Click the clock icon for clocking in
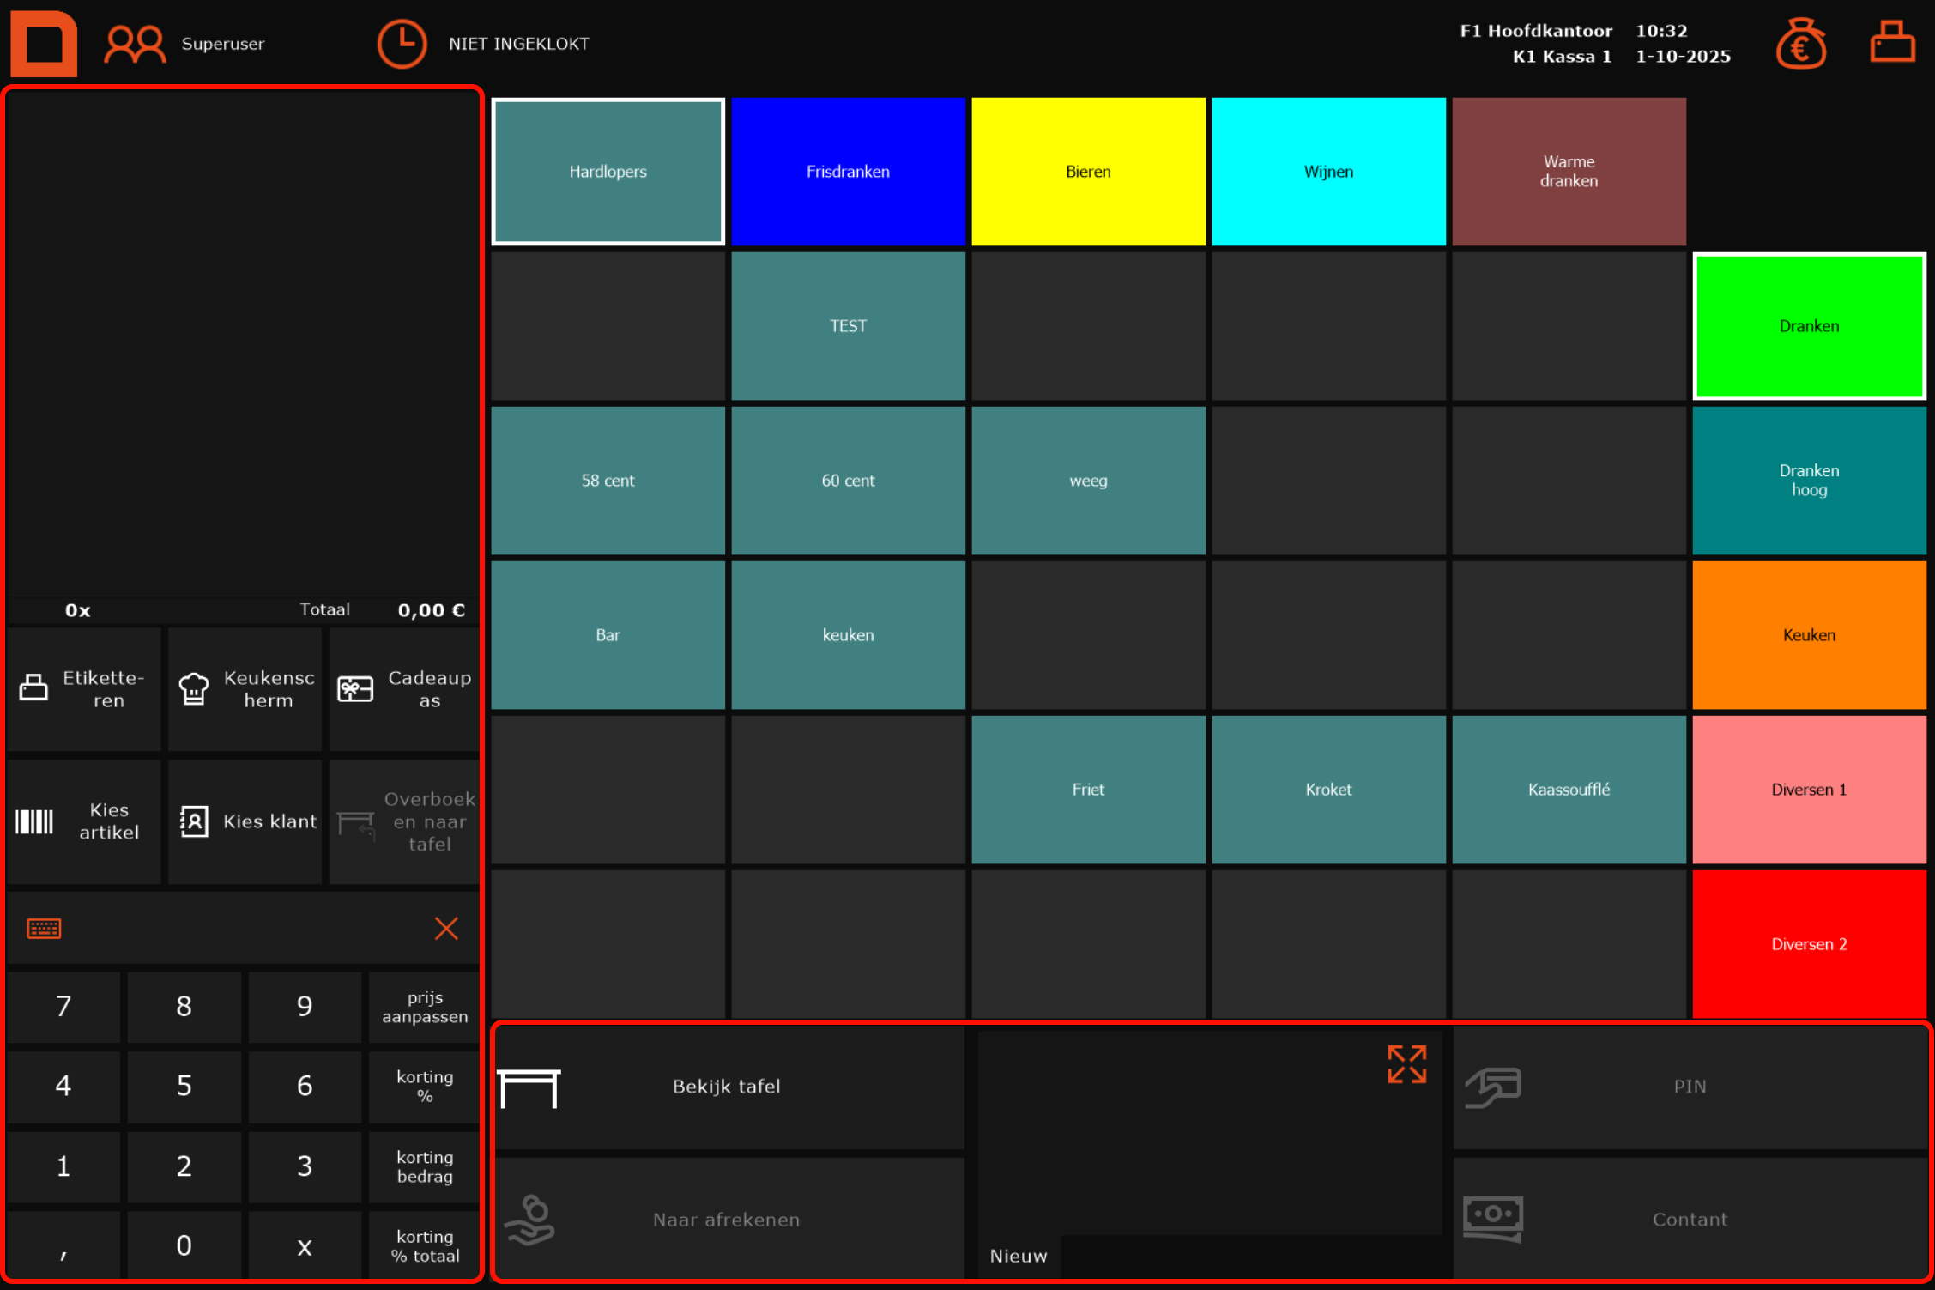This screenshot has width=1935, height=1290. pyautogui.click(x=402, y=44)
